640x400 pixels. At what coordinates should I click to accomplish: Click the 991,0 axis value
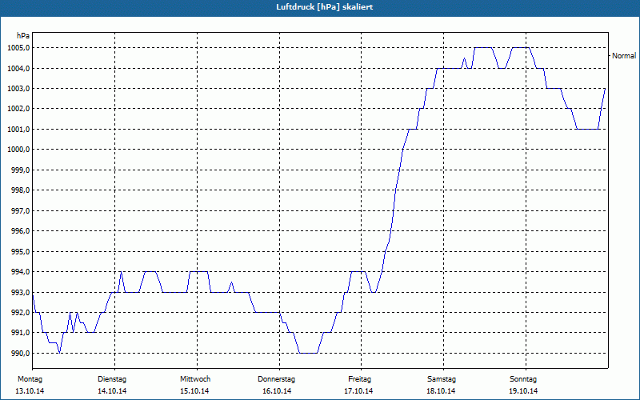pyautogui.click(x=21, y=333)
